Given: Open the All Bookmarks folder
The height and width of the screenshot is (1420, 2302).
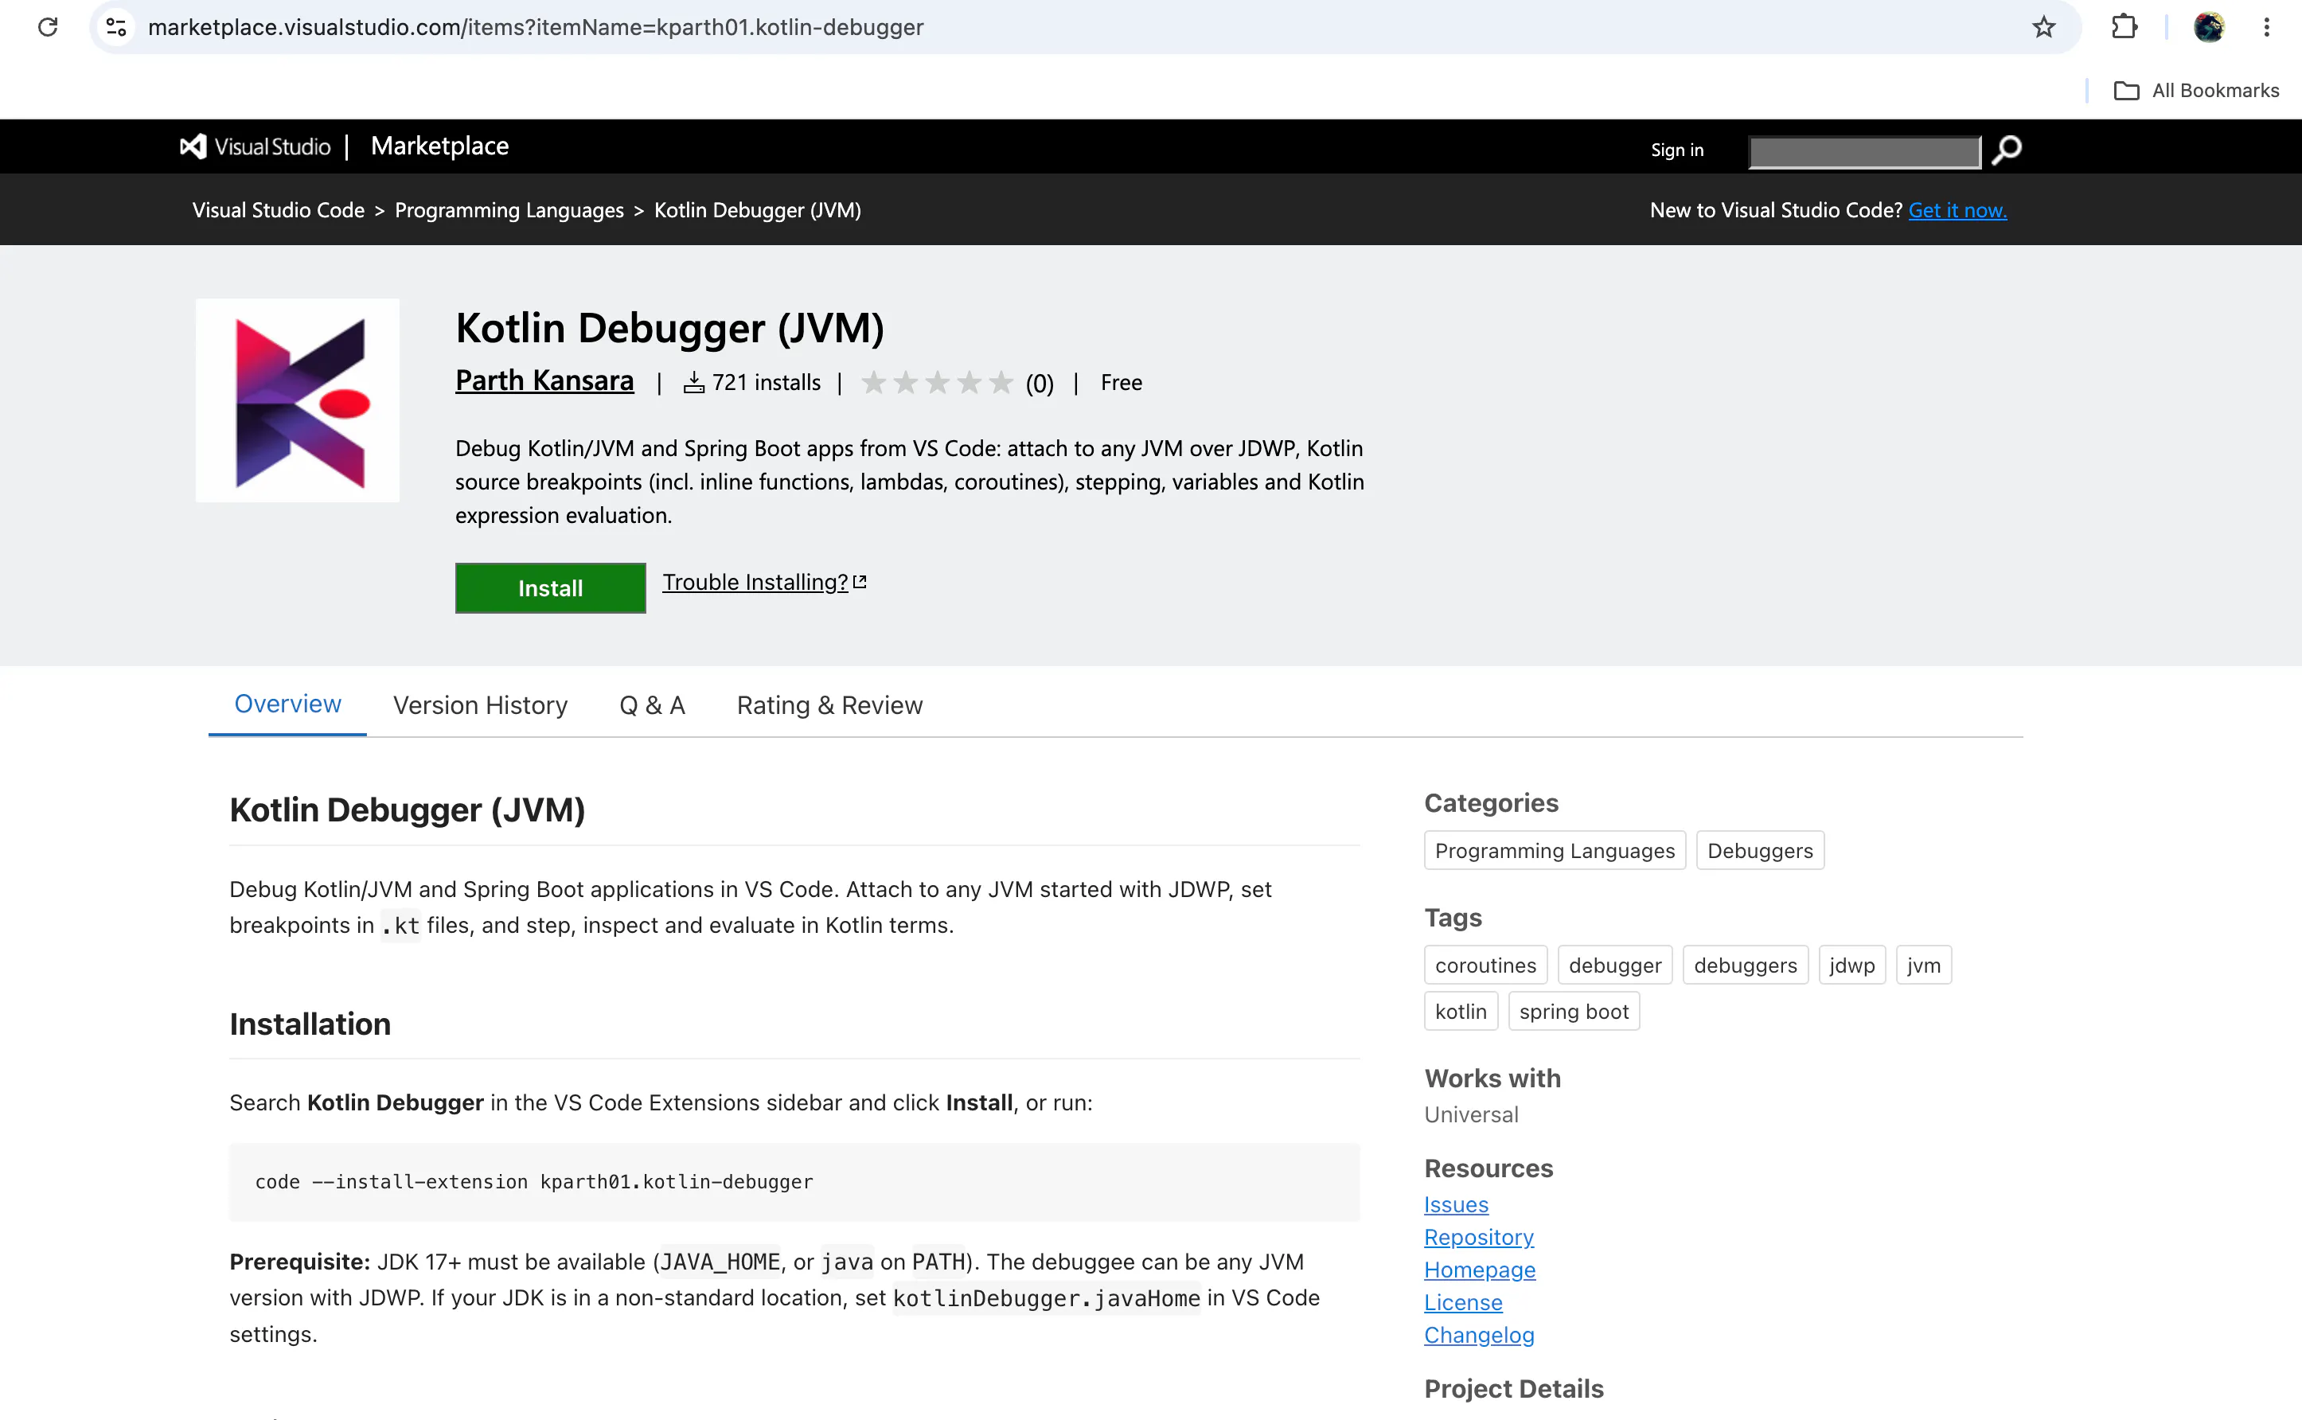Looking at the screenshot, I should [2196, 90].
